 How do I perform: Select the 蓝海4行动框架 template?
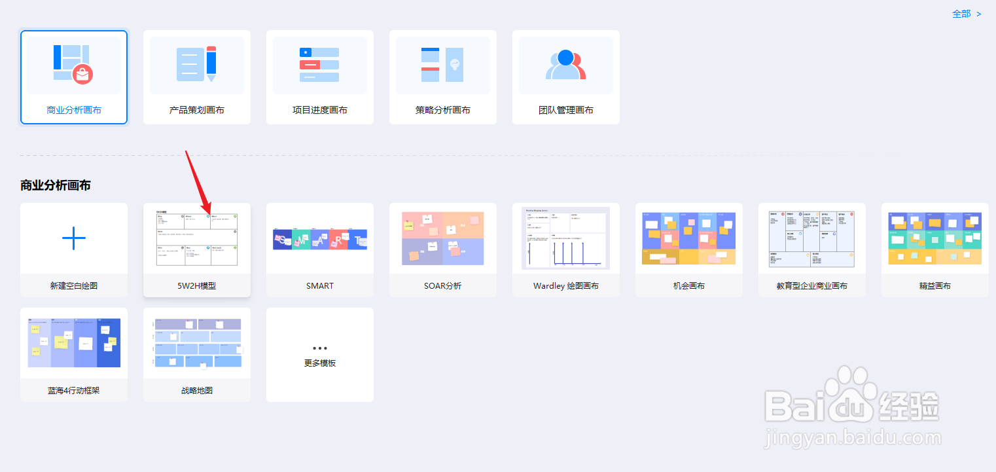73,342
